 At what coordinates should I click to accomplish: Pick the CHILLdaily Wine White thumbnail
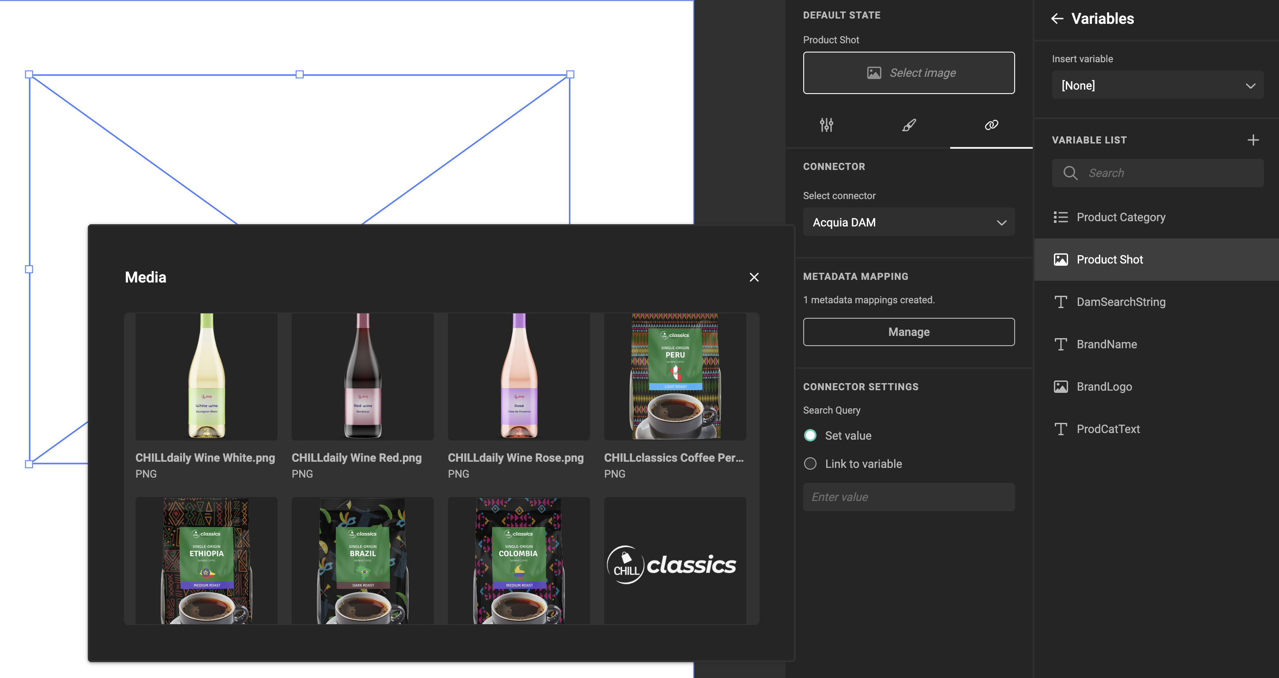[x=206, y=376]
